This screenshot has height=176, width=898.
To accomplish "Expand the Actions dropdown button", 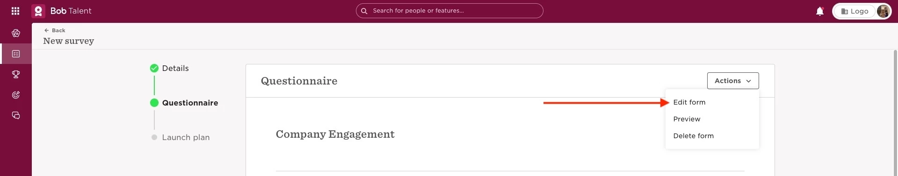I will [733, 81].
